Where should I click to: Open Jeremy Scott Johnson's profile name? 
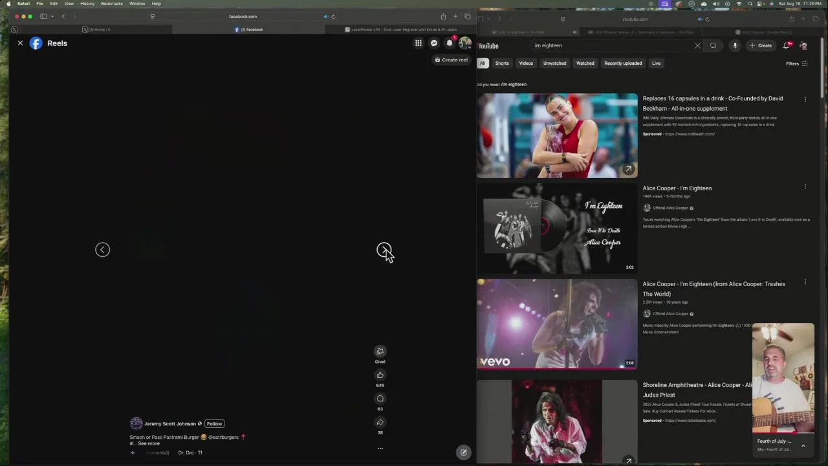point(170,424)
